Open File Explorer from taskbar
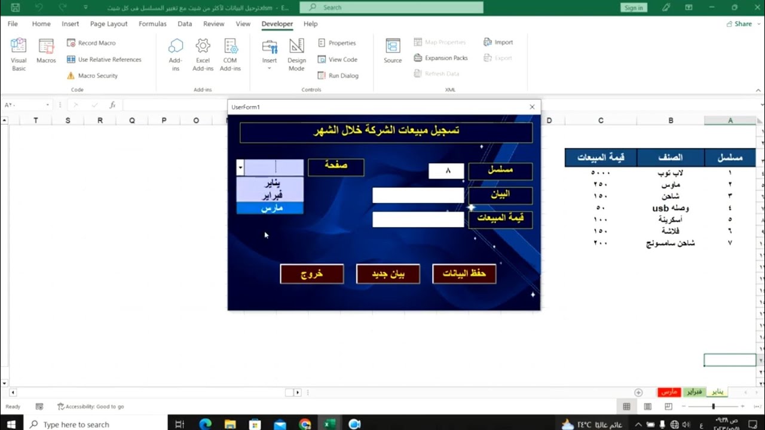The height and width of the screenshot is (430, 765). pyautogui.click(x=230, y=424)
